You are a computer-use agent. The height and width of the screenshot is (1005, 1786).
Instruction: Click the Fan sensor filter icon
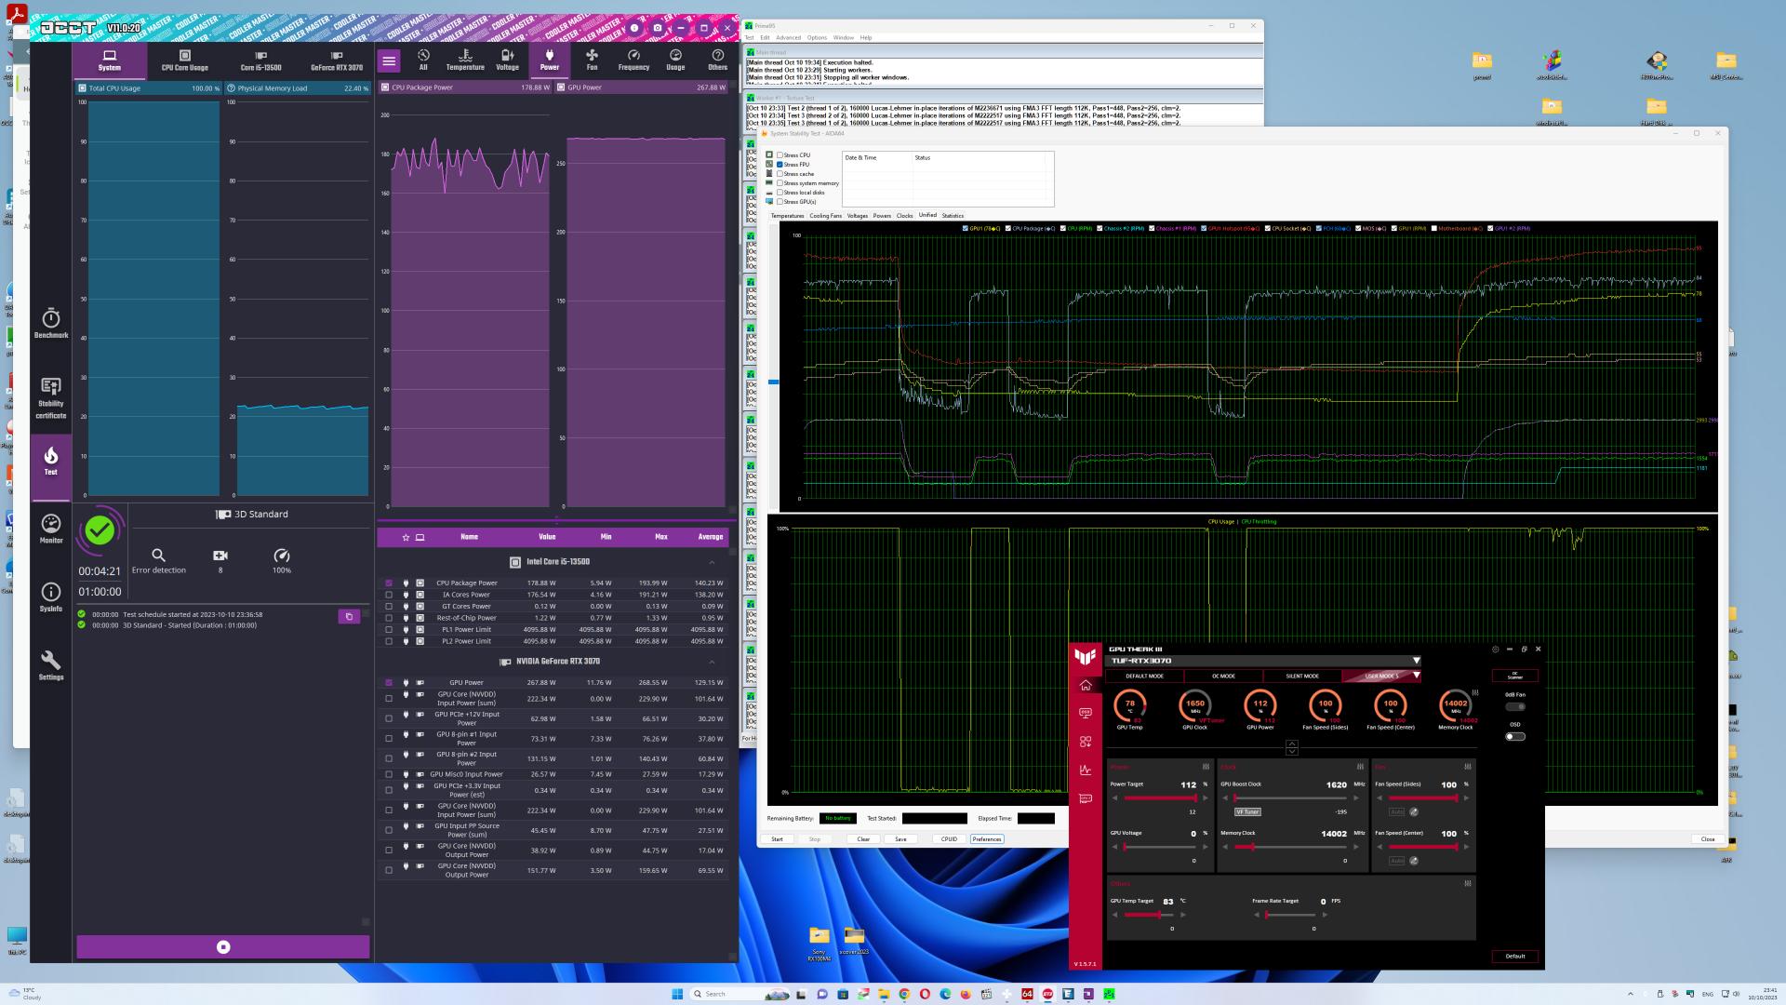click(592, 60)
